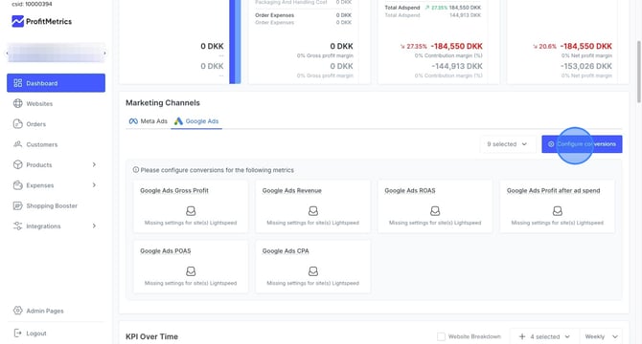
Task: Click the KPI Over Time heading
Action: click(151, 336)
